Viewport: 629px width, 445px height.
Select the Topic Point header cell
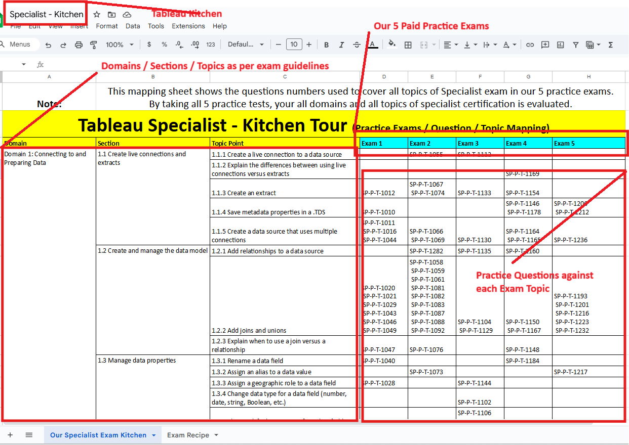pos(285,143)
